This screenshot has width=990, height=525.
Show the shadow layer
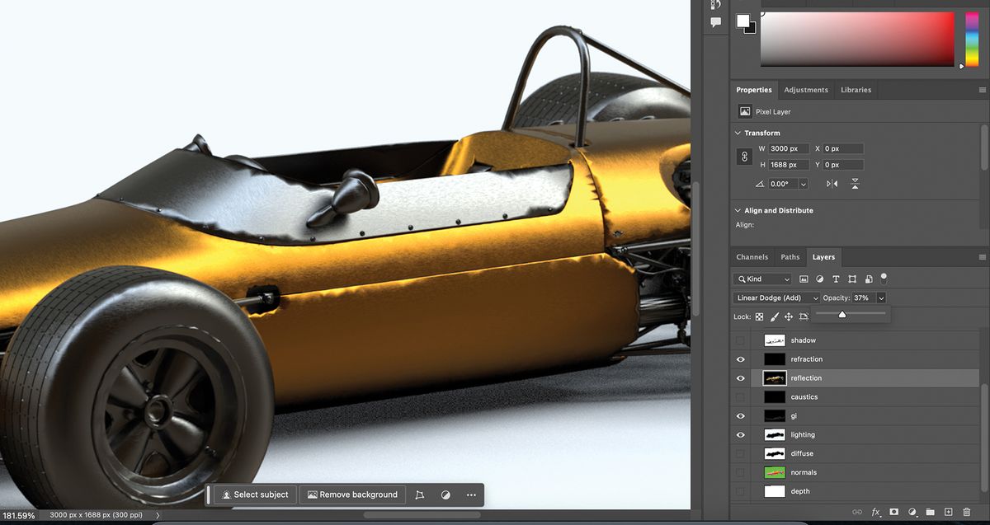click(740, 340)
